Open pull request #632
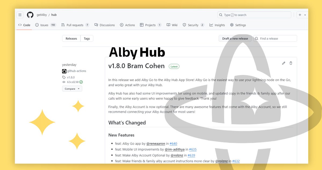Screen dimensions: 322x170 coord(236,161)
